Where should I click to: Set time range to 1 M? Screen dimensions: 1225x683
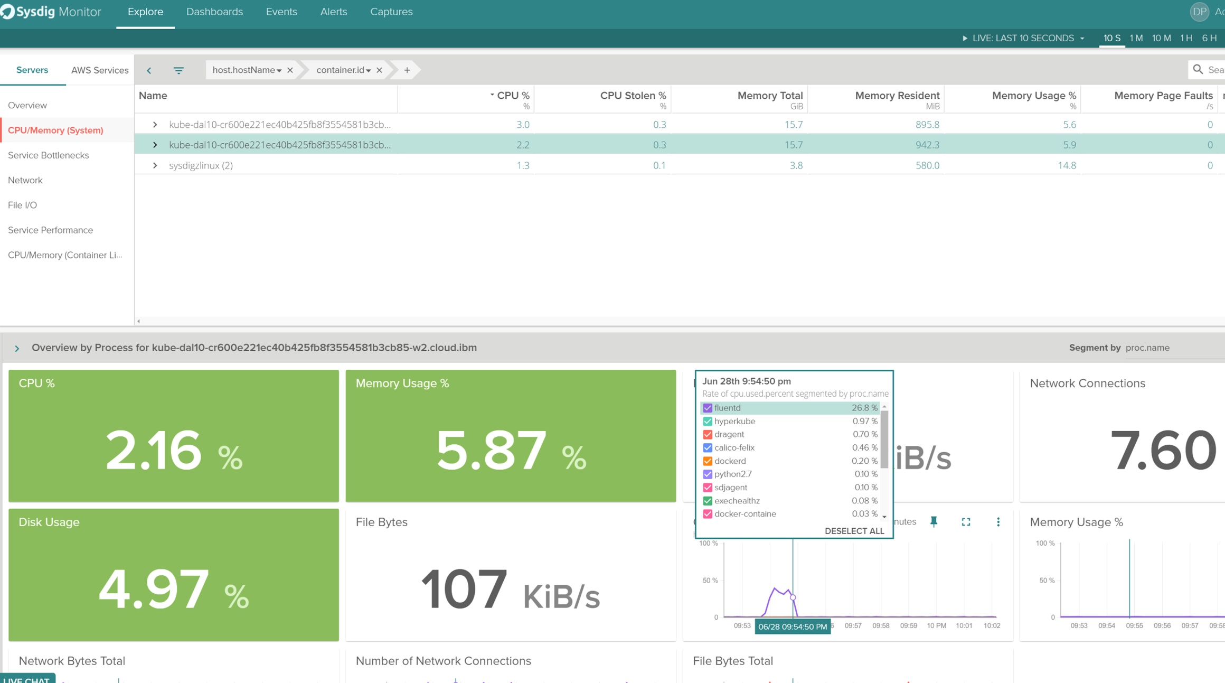coord(1136,38)
